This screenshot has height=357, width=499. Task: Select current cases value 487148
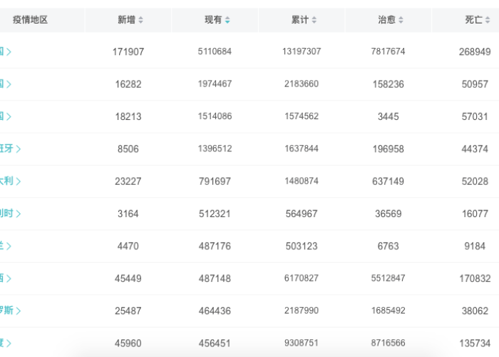[215, 278]
